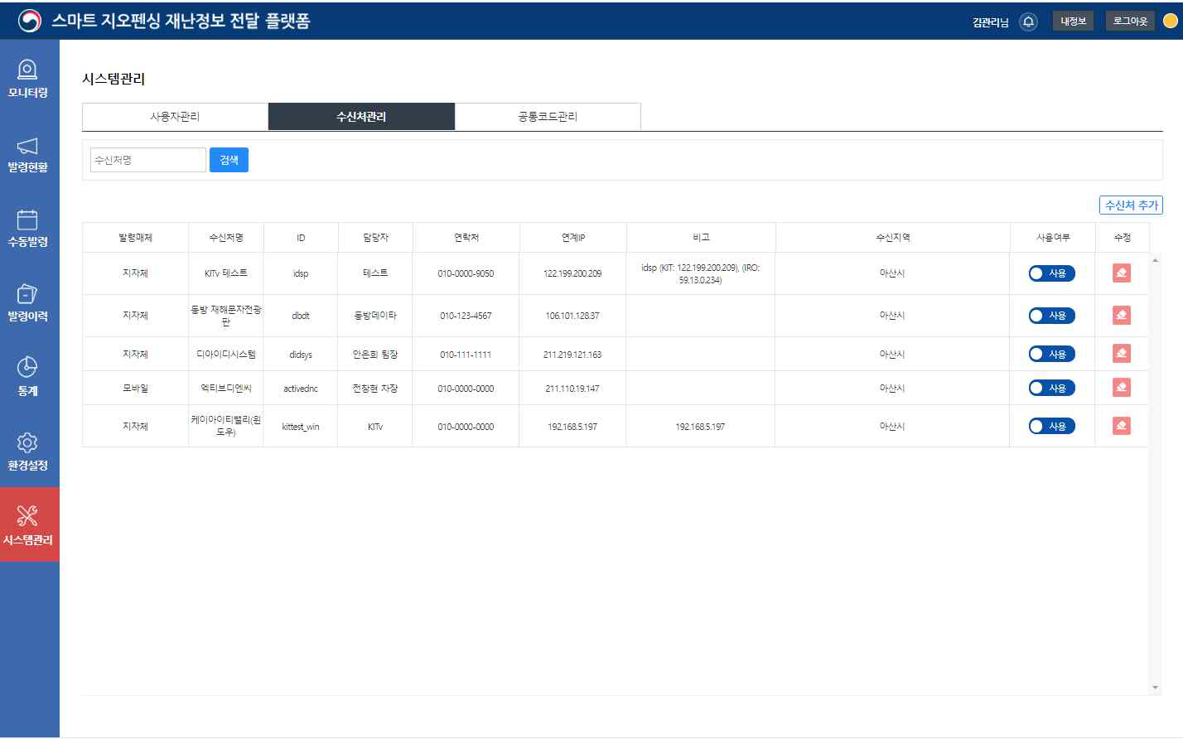
Task: Click the 연계IP column header
Action: [573, 238]
